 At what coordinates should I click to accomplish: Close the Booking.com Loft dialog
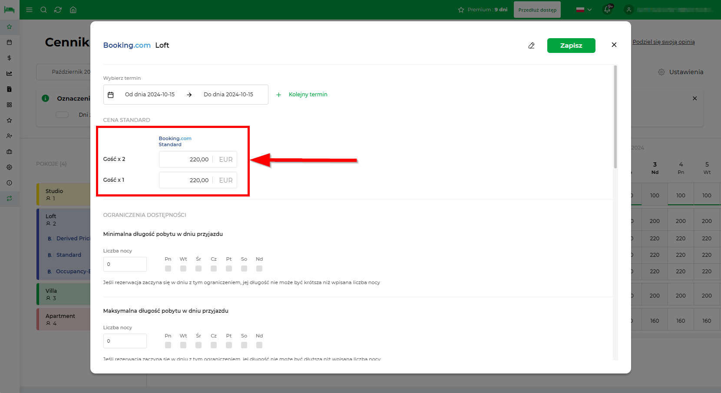(x=614, y=45)
